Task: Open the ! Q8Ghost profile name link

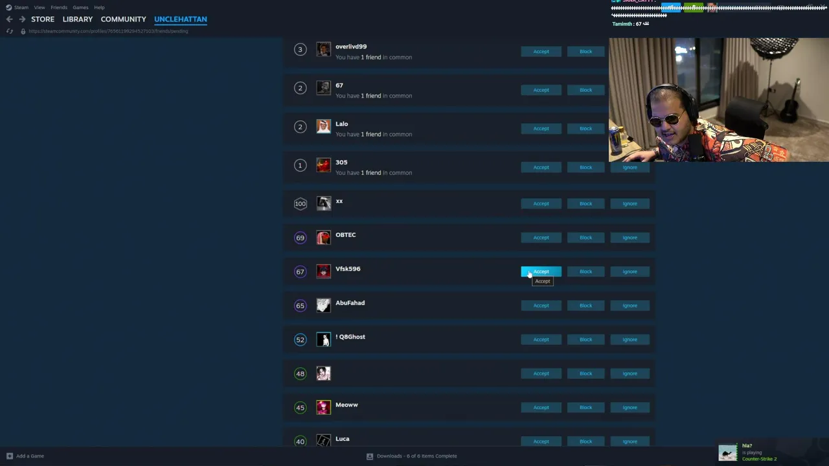Action: [350, 337]
